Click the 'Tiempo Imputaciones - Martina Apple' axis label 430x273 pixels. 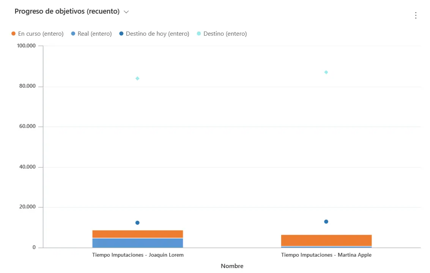point(326,255)
